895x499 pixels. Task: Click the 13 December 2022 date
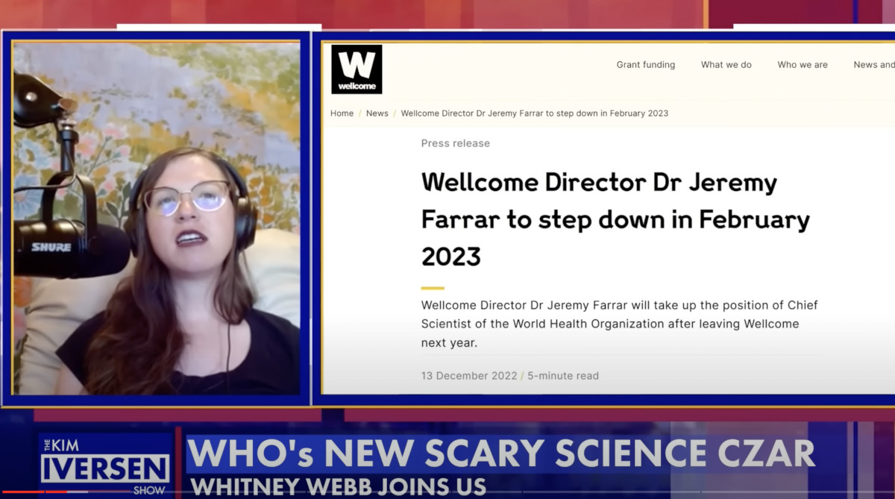click(469, 376)
